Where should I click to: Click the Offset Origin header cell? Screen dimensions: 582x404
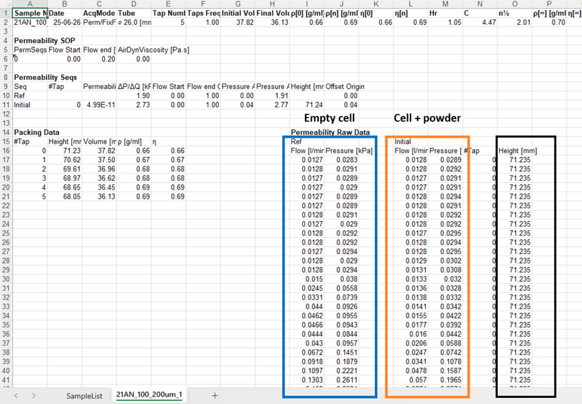[x=345, y=86]
